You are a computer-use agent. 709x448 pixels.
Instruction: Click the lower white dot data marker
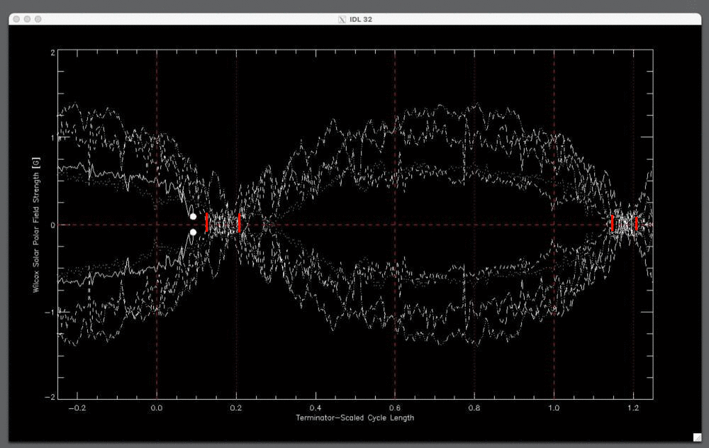193,232
